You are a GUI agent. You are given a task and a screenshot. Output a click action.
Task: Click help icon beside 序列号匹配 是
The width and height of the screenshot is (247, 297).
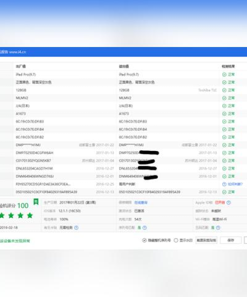point(145,228)
